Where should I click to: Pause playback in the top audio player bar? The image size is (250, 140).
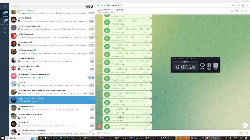click(101, 5)
